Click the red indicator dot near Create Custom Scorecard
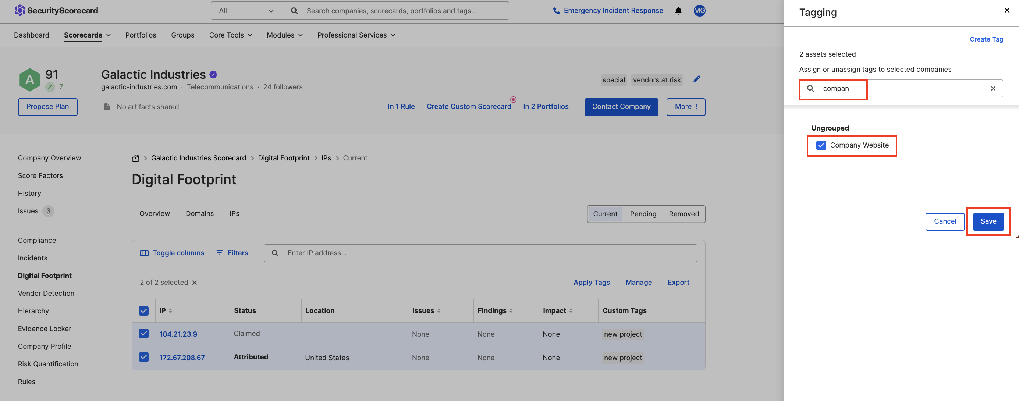This screenshot has width=1019, height=401. coord(514,100)
